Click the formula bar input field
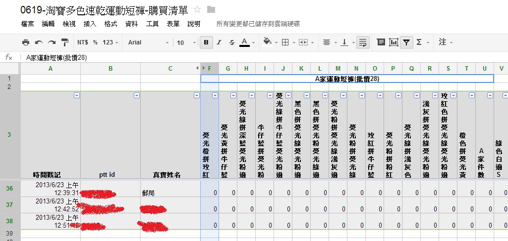 click(x=248, y=57)
